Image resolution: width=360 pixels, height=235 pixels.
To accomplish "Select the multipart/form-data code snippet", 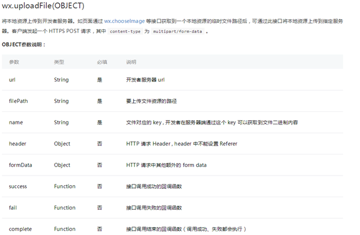I will [178, 31].
